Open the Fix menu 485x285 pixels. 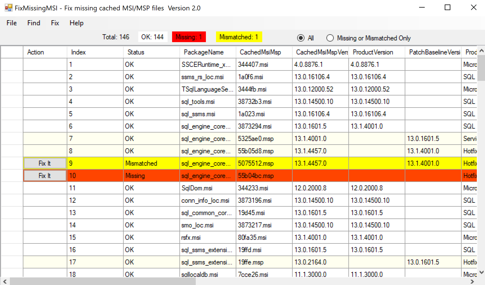tap(55, 23)
